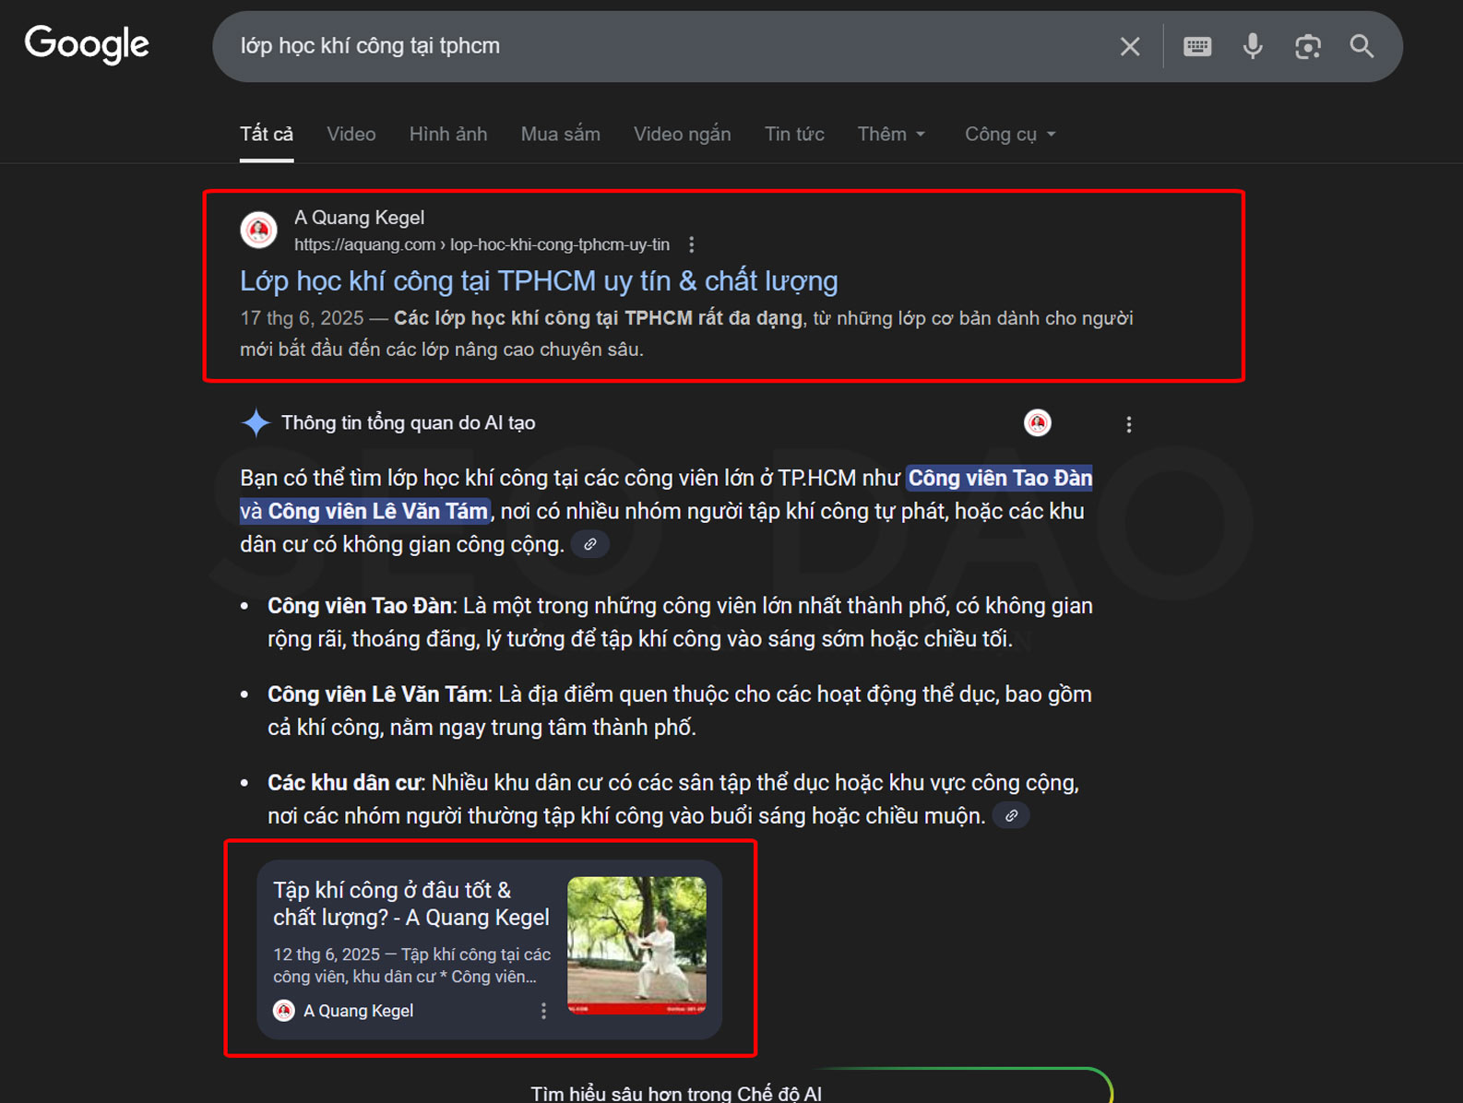Image resolution: width=1463 pixels, height=1103 pixels.
Task: Expand the Công cụ tools dropdown
Action: 1009,135
